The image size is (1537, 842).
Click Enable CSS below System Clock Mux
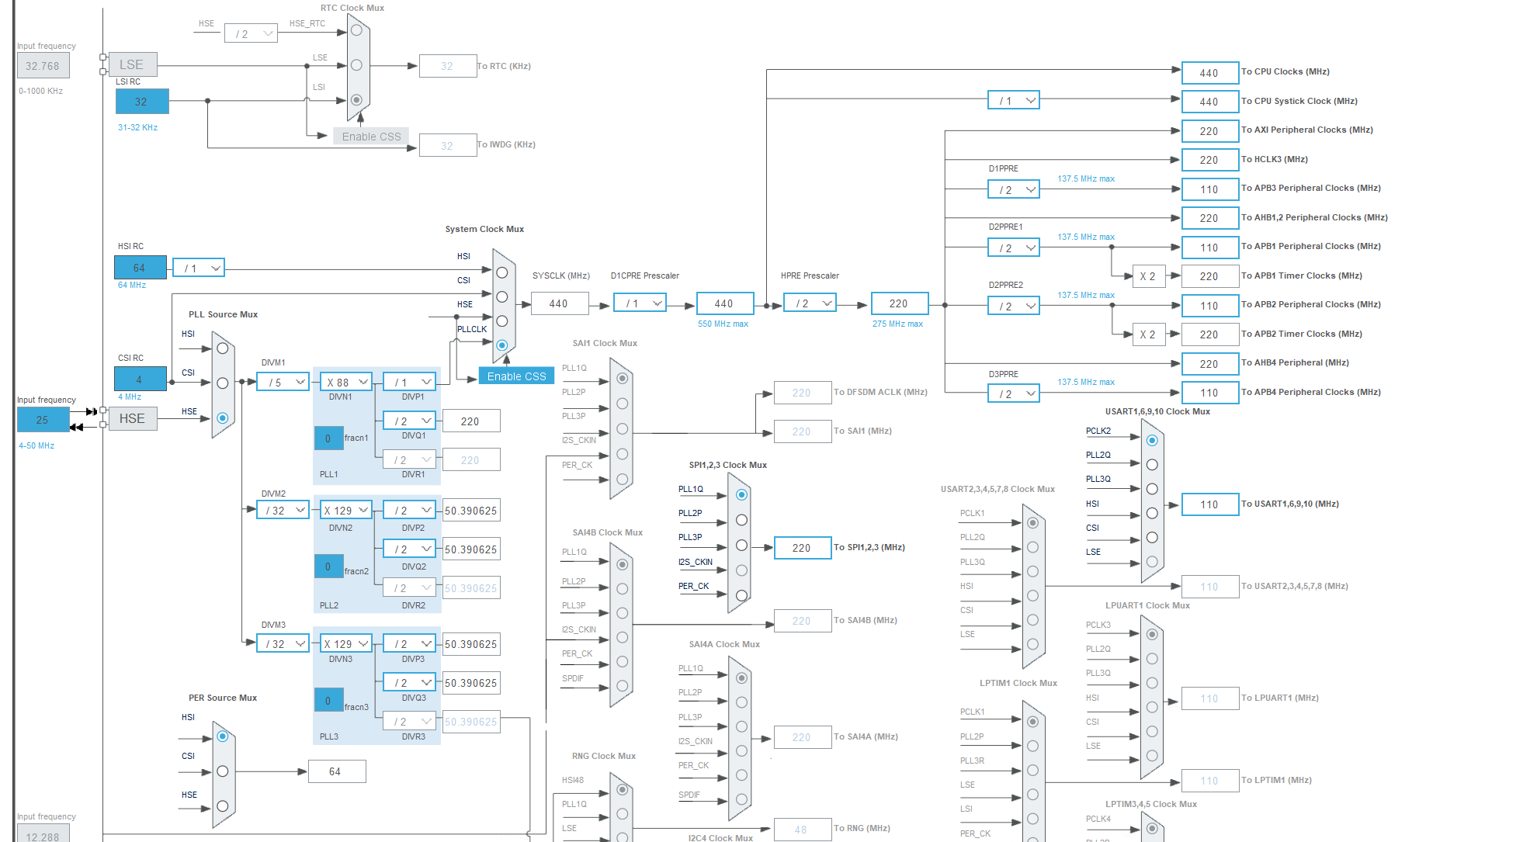click(x=516, y=376)
